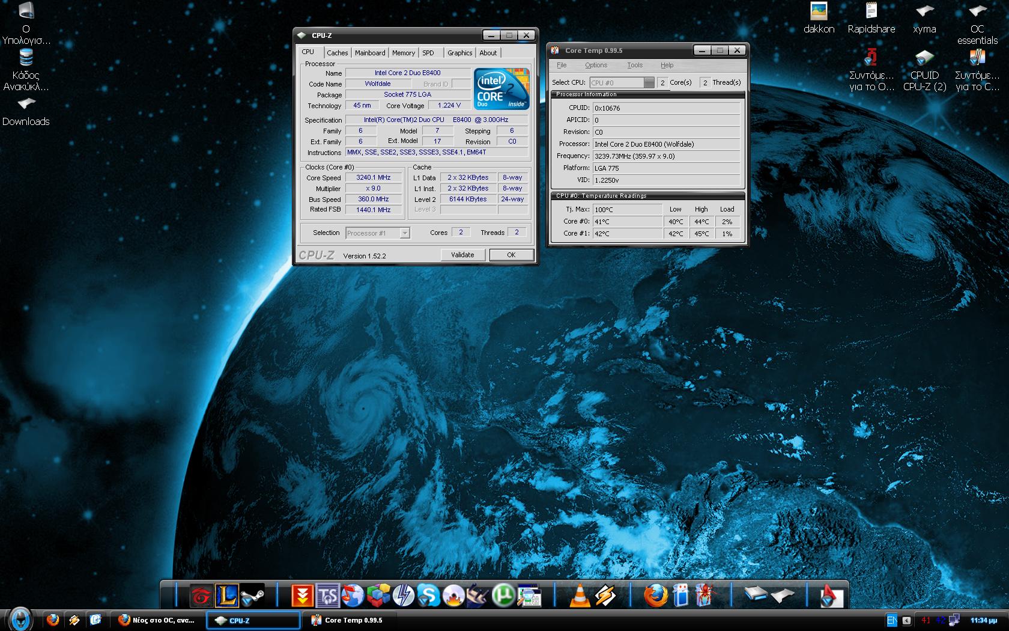Open the rightmost shortcut desktop icon
This screenshot has height=631, width=1009.
click(x=977, y=70)
